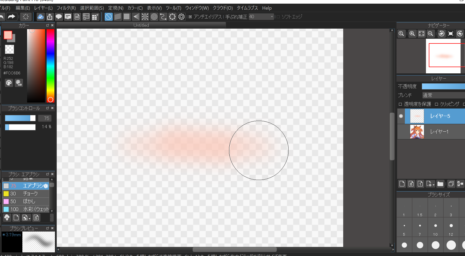465x256 pixels.
Task: Open the フィルタ(R) menu
Action: (x=66, y=8)
